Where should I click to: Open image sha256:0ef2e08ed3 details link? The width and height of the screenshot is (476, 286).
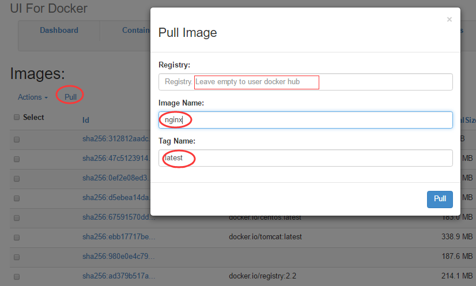point(116,178)
